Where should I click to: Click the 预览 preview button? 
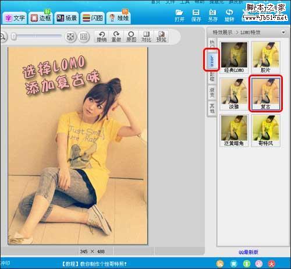(x=161, y=37)
